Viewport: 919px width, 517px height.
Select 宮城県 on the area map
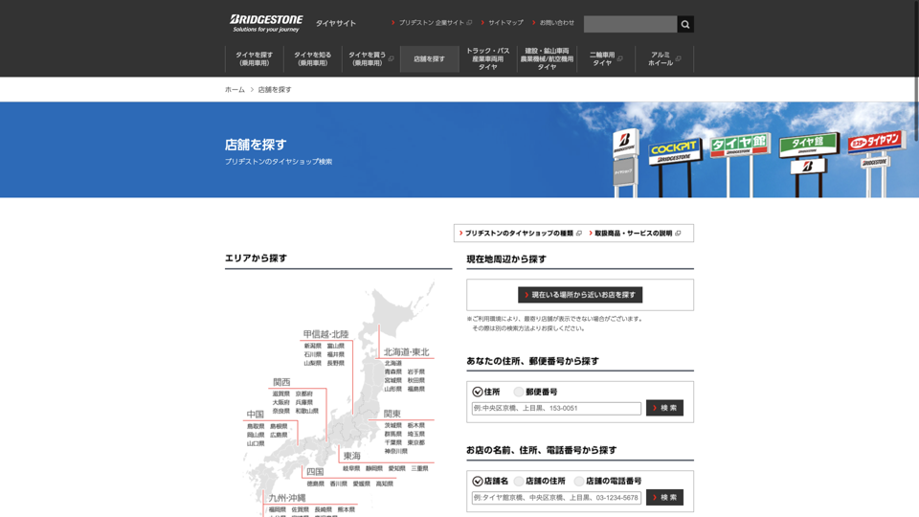(393, 380)
